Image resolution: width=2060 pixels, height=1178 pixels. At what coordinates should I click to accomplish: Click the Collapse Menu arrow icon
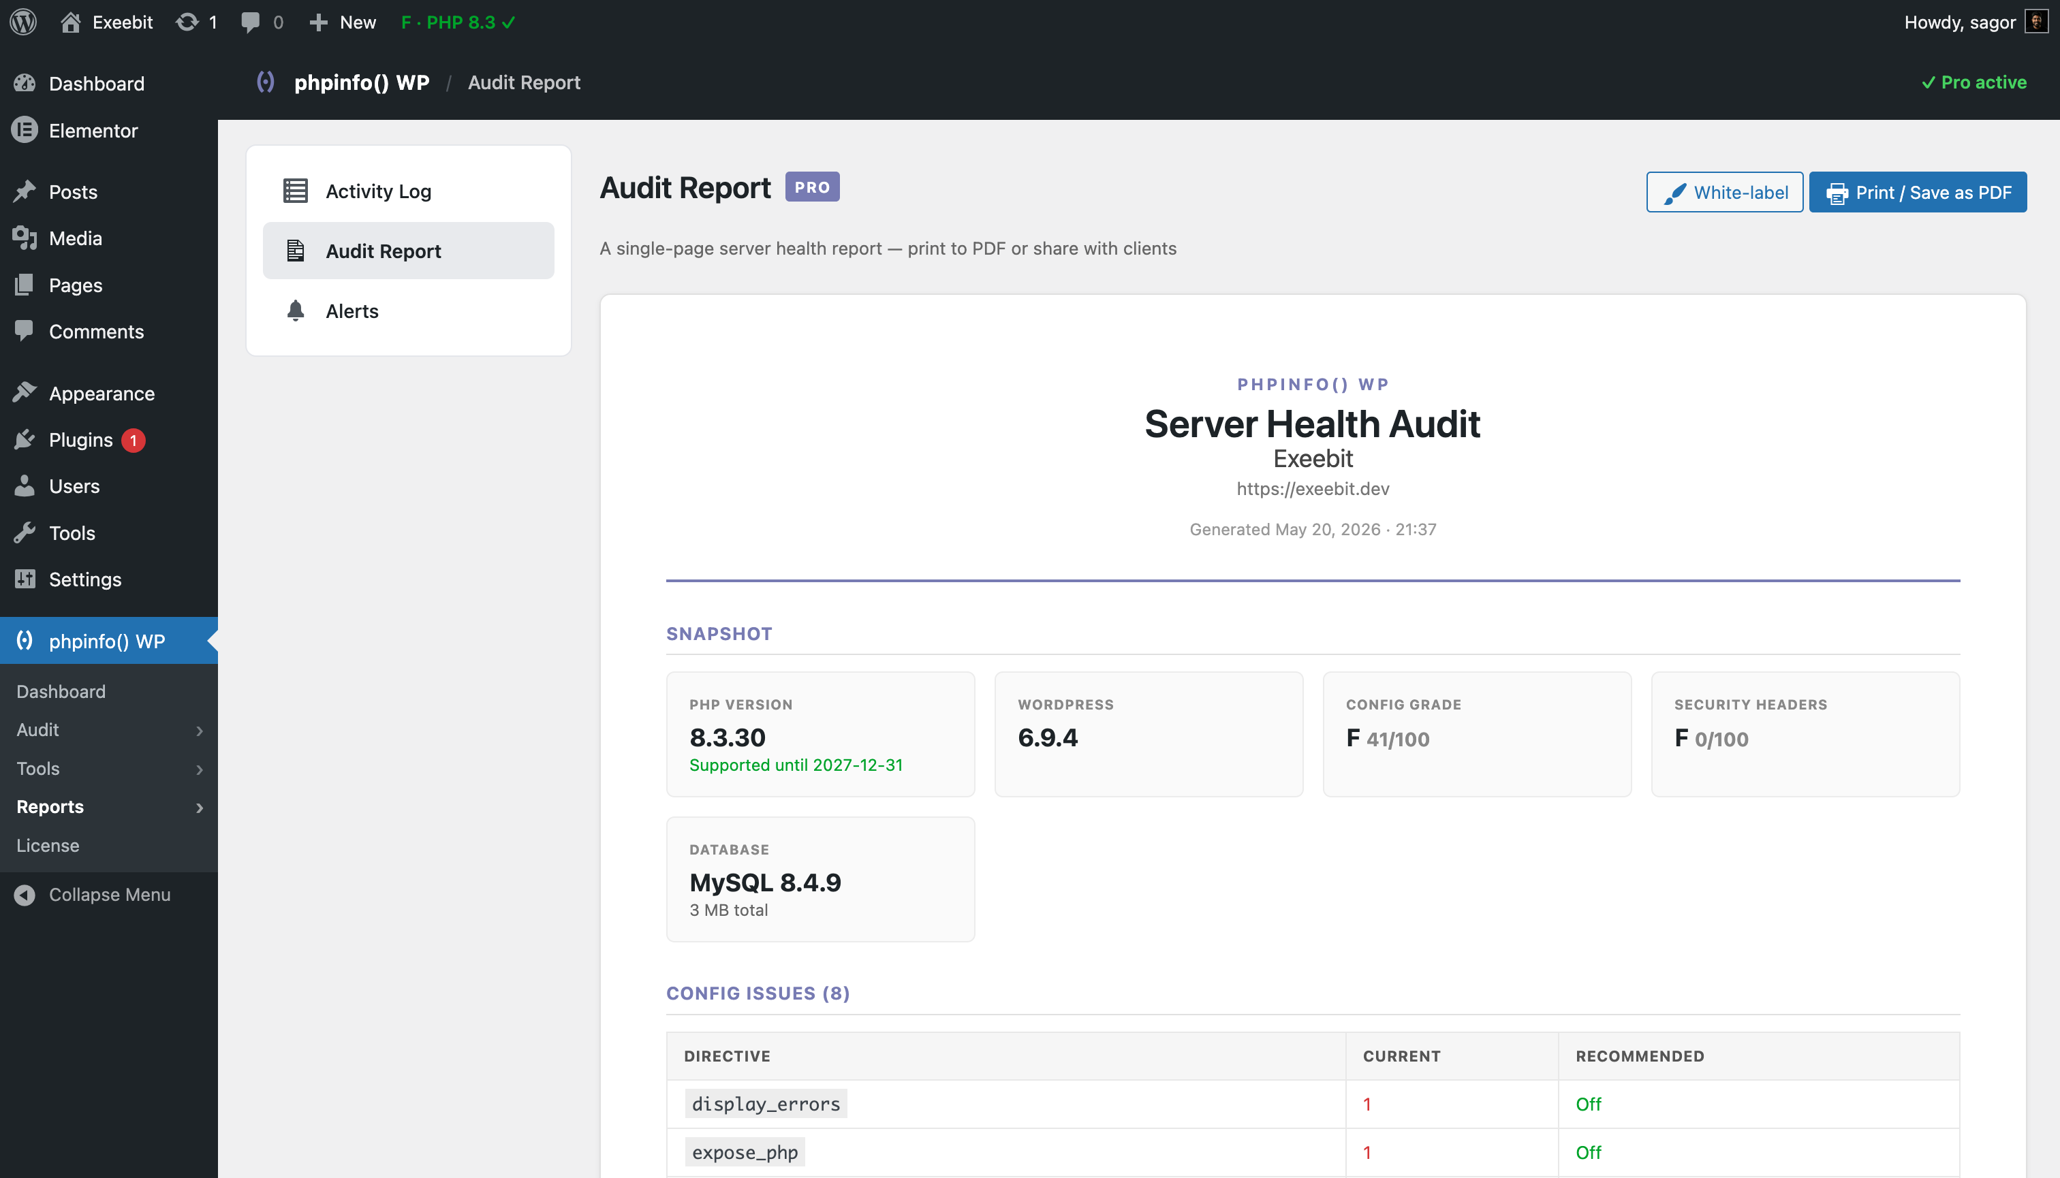[25, 894]
